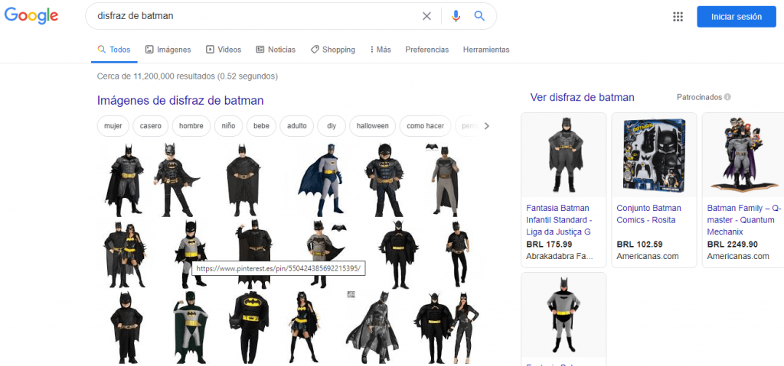Open the Imágenes search tab

168,50
